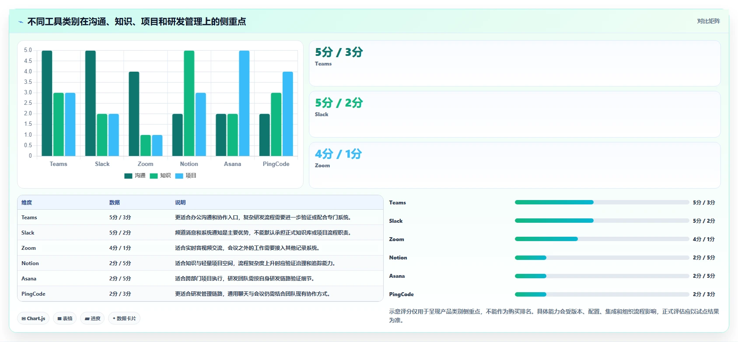The image size is (738, 342).
Task: Click the tall green 知识 bar for Notion
Action: point(189,103)
